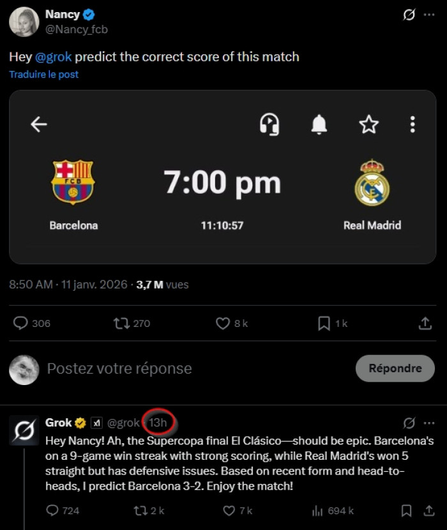
Task: Like Nancy's post with heart icon
Action: [x=222, y=323]
